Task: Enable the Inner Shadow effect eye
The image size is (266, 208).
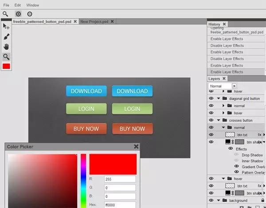Action: tap(236, 160)
